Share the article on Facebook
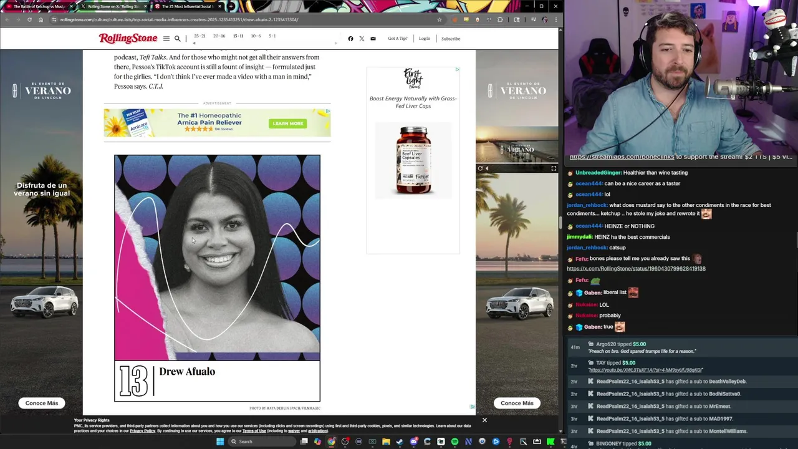 point(350,39)
